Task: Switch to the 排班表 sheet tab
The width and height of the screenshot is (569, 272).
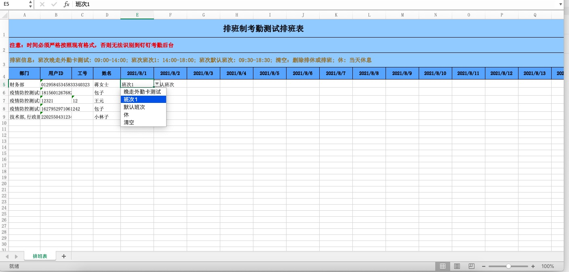Action: 40,256
